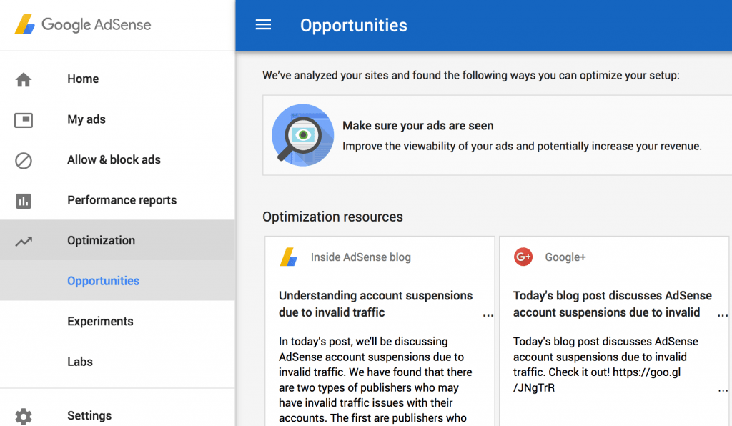732x426 pixels.
Task: Expand the truncated Google+ post body ellipsis
Action: pyautogui.click(x=722, y=390)
